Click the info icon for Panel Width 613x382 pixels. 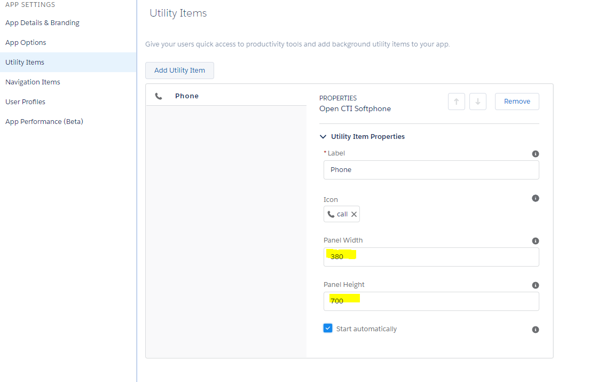[x=535, y=241]
